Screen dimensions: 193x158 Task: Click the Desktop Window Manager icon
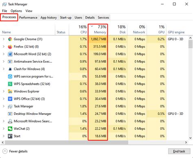tap(10, 114)
